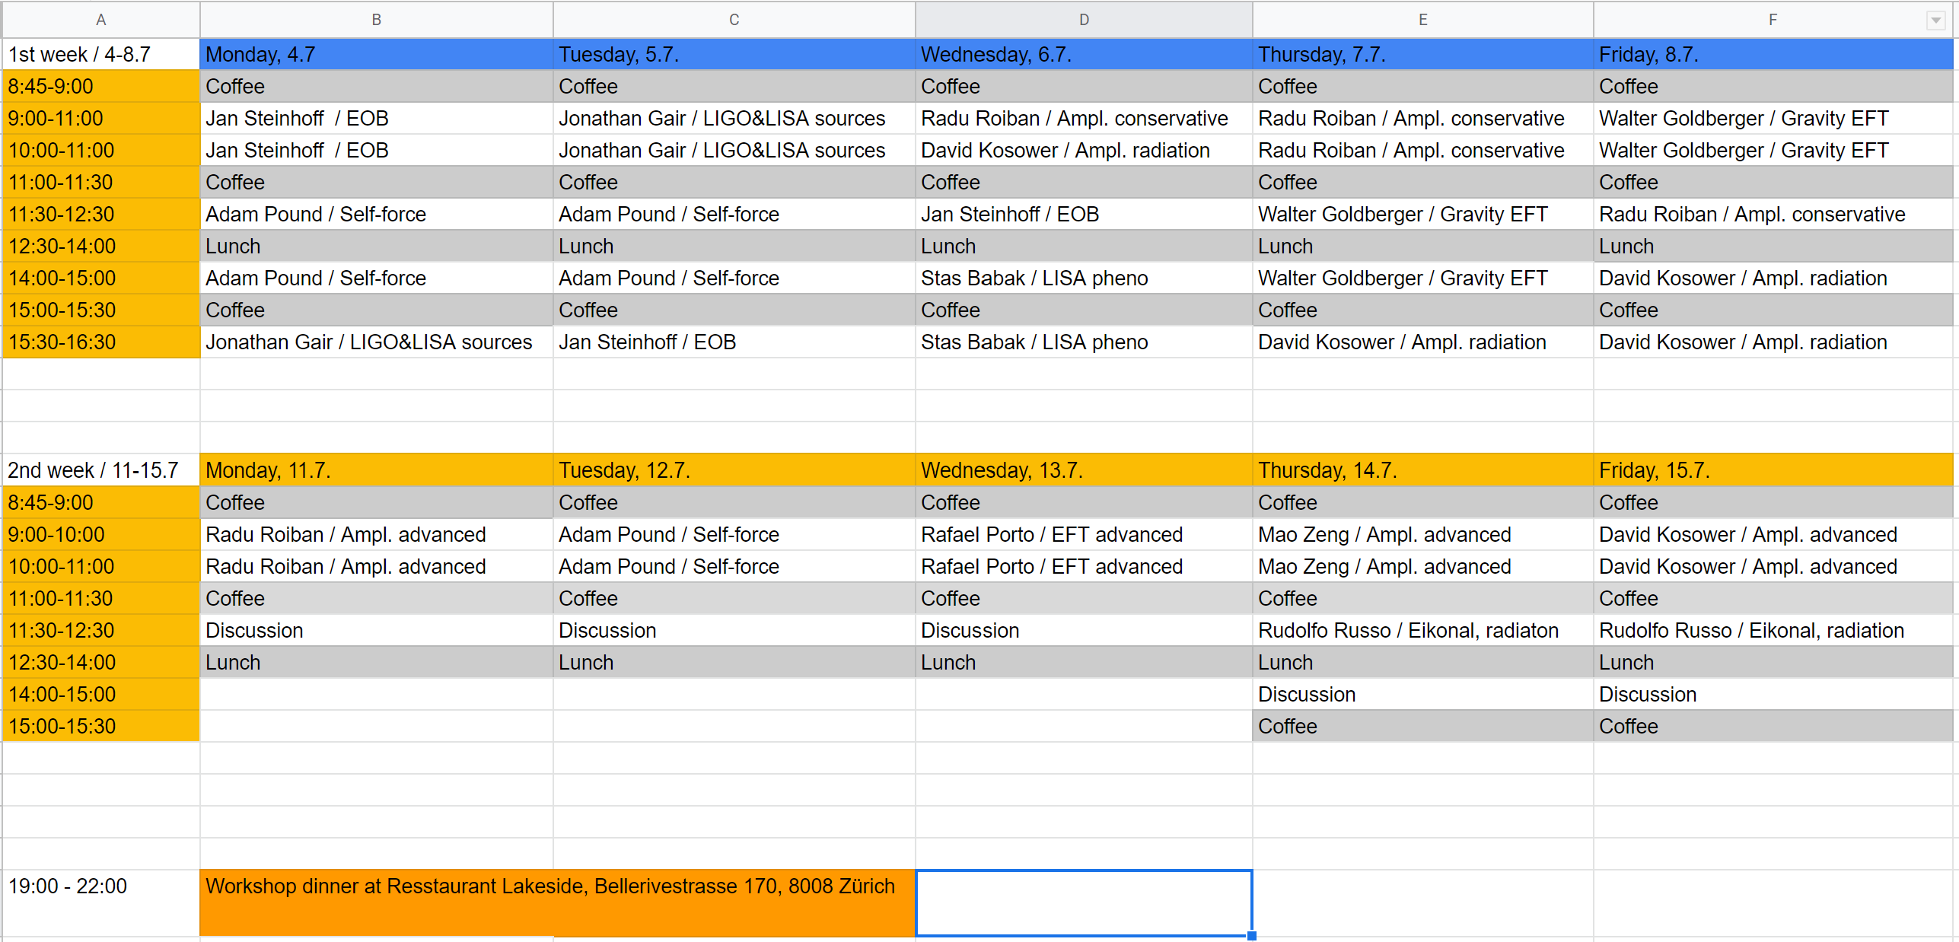
Task: Click the '15:30-16:30' time cell
Action: [x=100, y=342]
